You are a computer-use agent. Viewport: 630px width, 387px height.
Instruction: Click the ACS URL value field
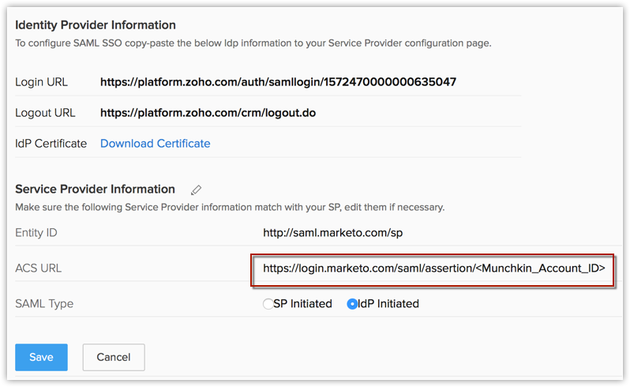[x=433, y=269]
